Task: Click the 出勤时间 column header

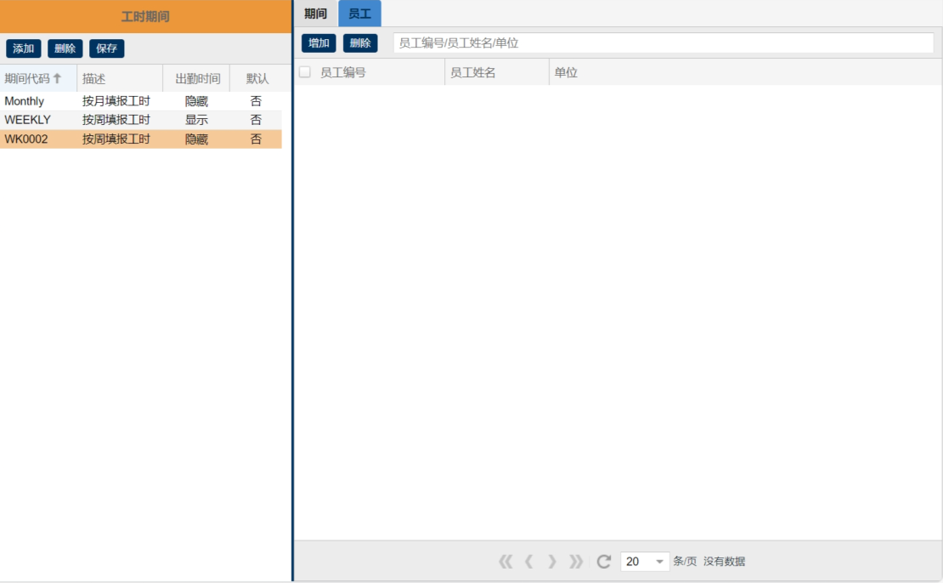Action: pyautogui.click(x=197, y=79)
